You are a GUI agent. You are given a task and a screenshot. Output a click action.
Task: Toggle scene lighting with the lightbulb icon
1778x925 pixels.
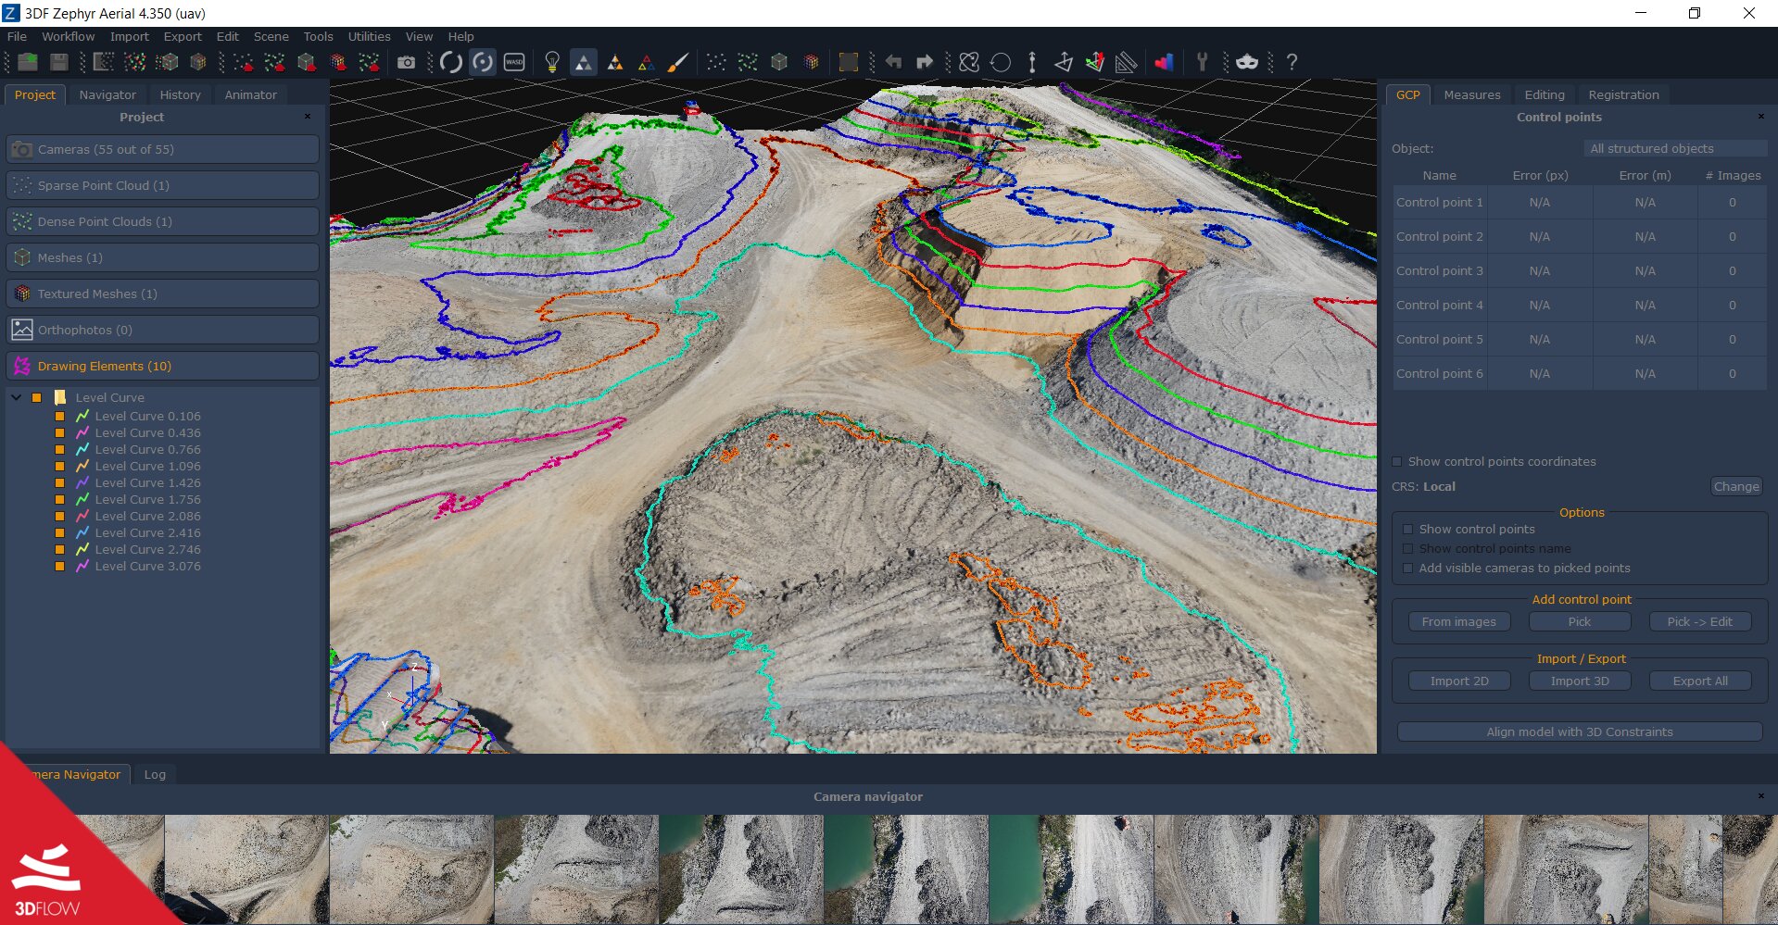pos(553,62)
